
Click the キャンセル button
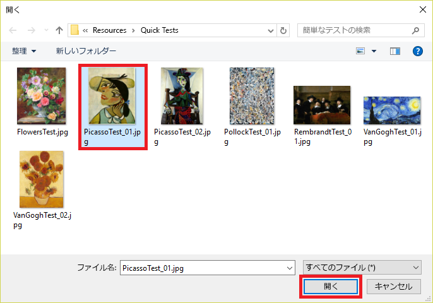coord(393,287)
